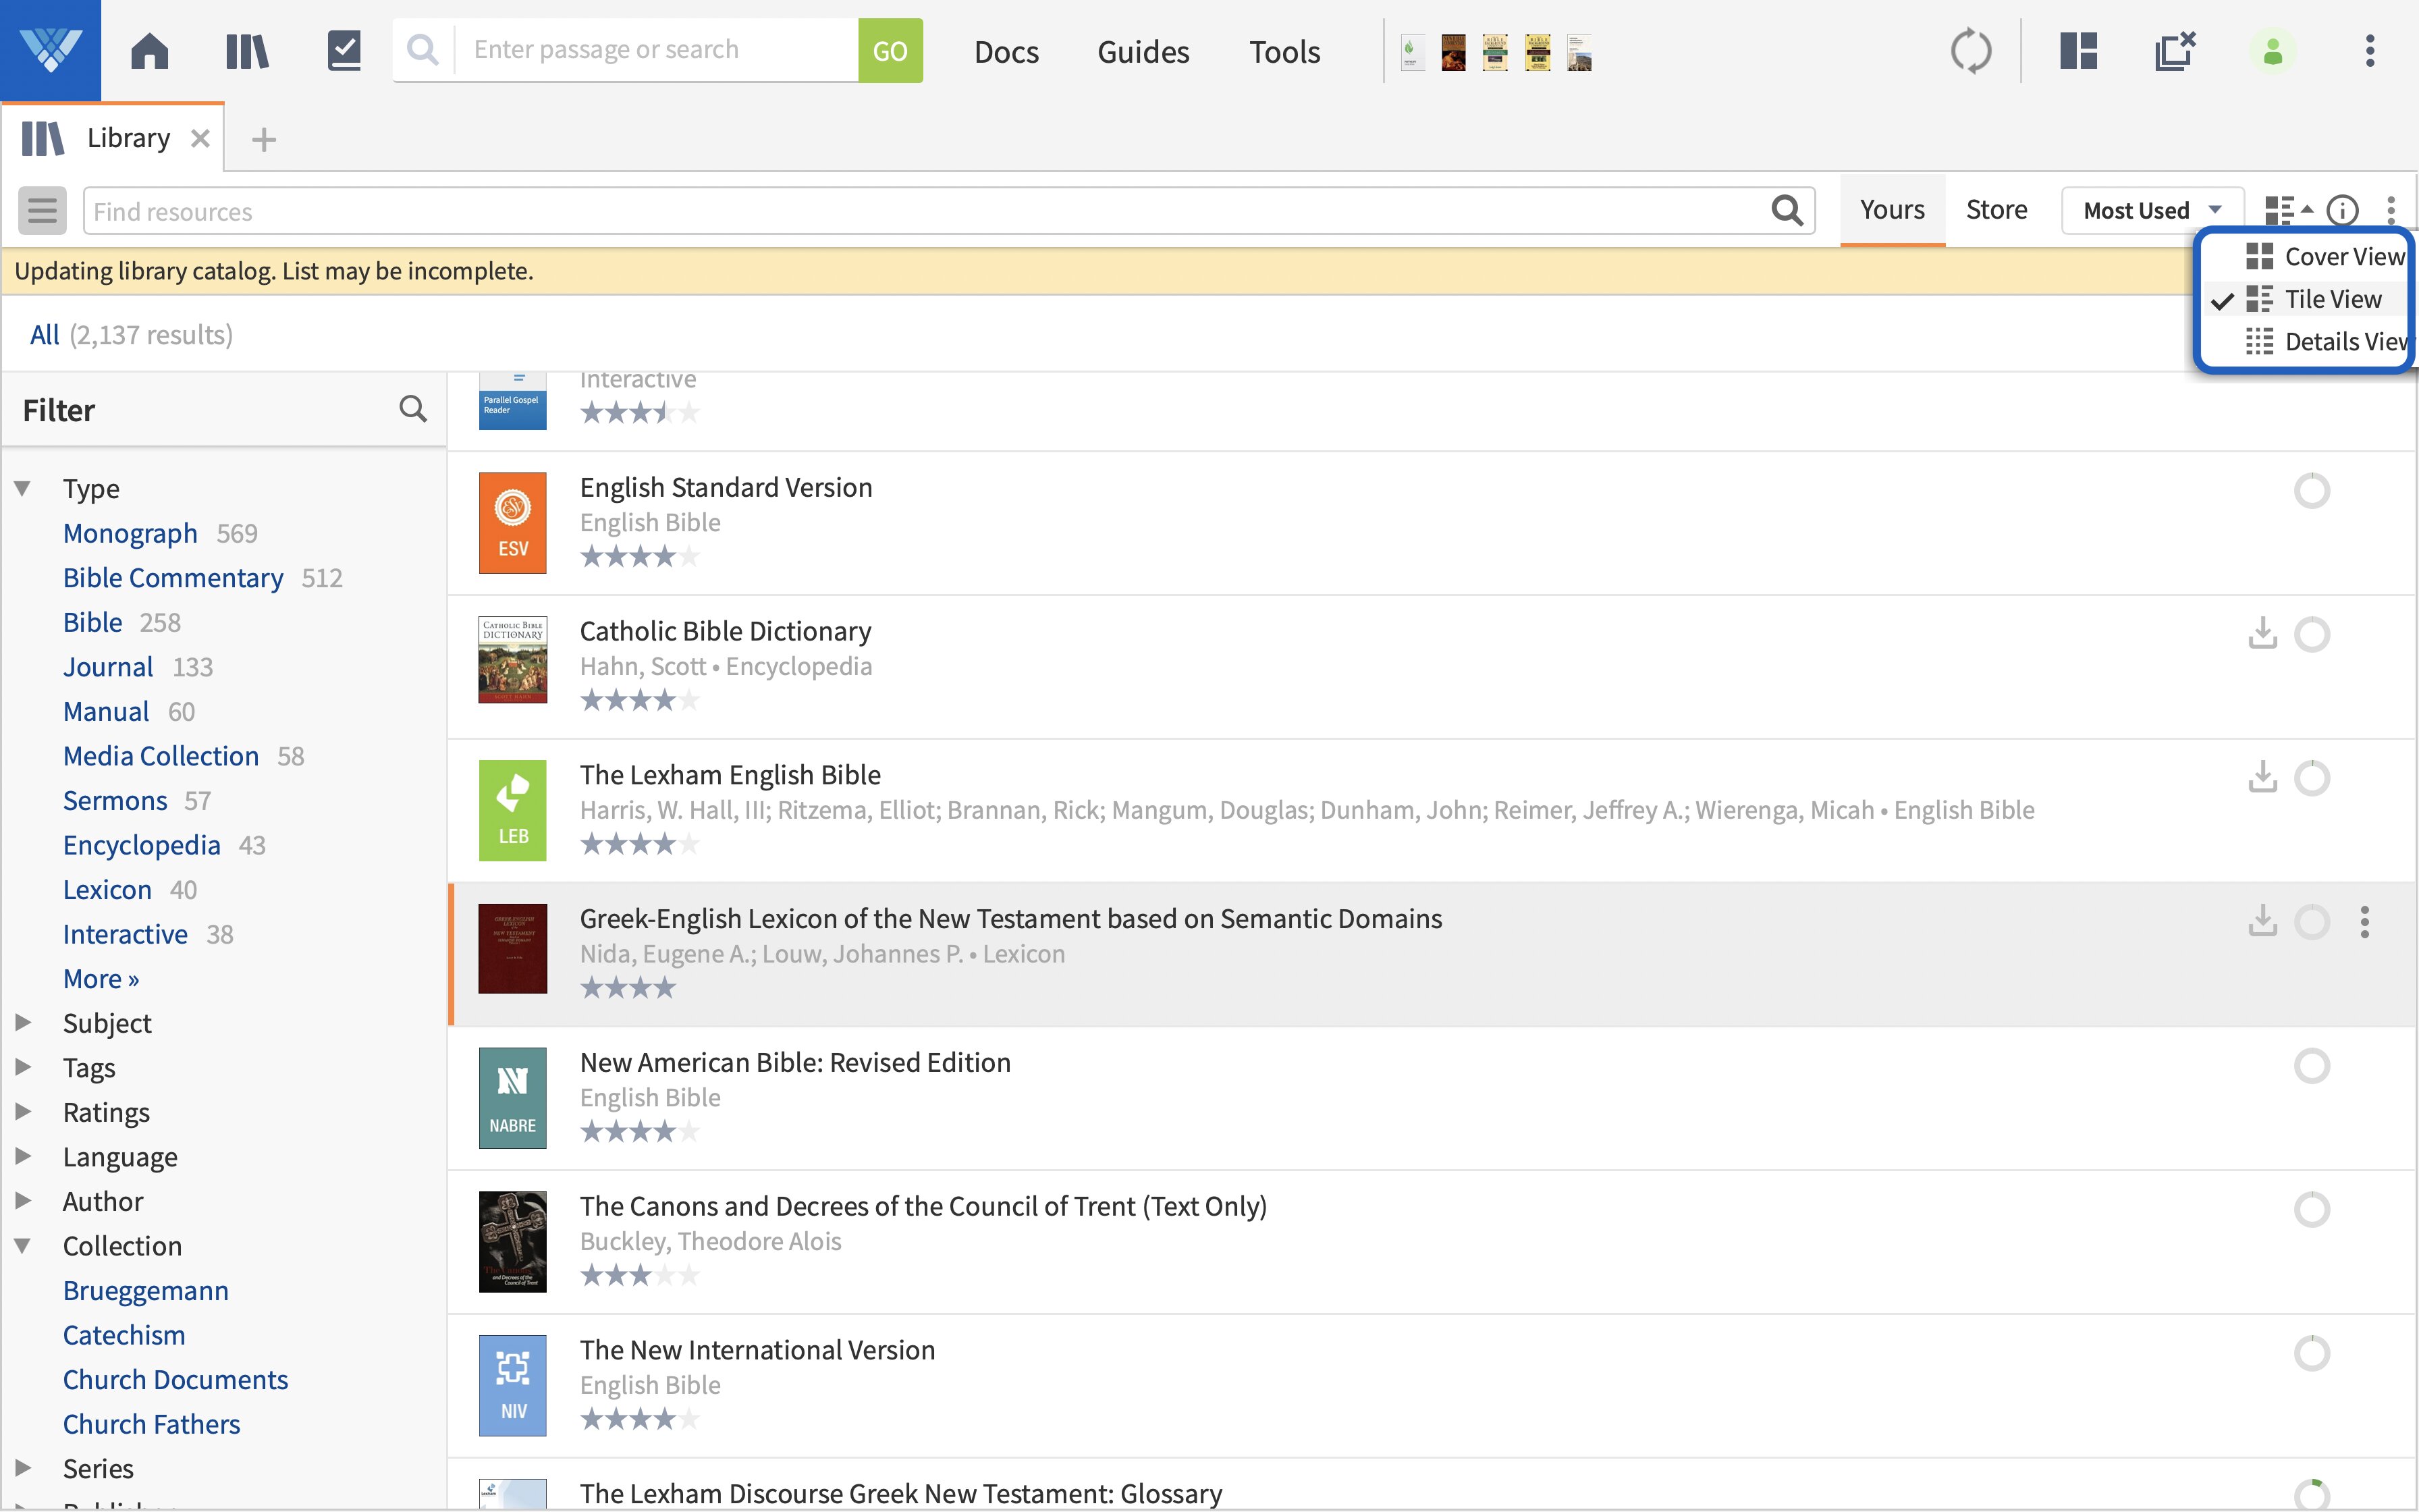This screenshot has width=2419, height=1512.
Task: Show More types link
Action: click(x=101, y=979)
